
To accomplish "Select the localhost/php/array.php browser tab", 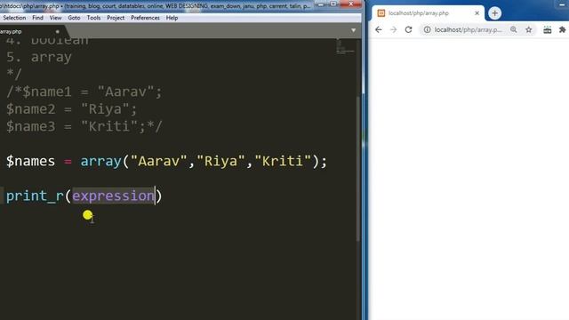I will tap(428, 13).
